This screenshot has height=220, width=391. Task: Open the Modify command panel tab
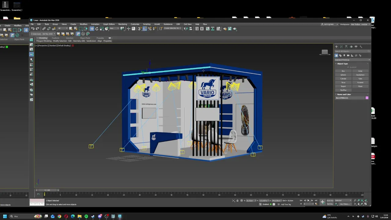(x=341, y=47)
